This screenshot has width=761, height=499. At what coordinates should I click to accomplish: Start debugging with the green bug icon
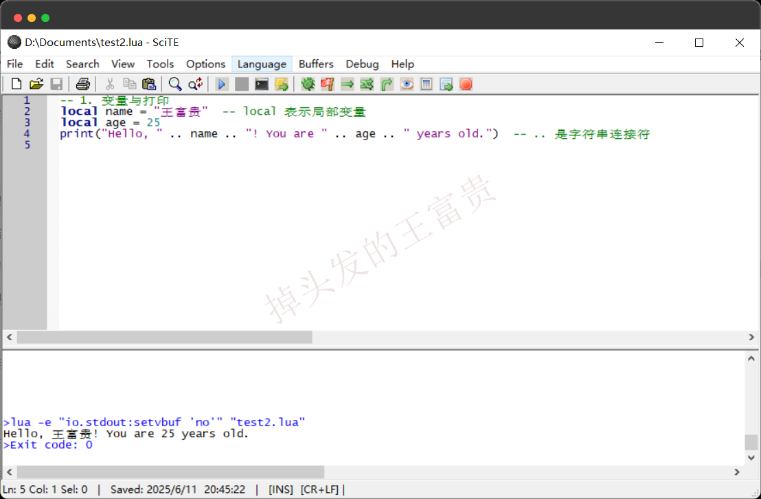coord(308,84)
